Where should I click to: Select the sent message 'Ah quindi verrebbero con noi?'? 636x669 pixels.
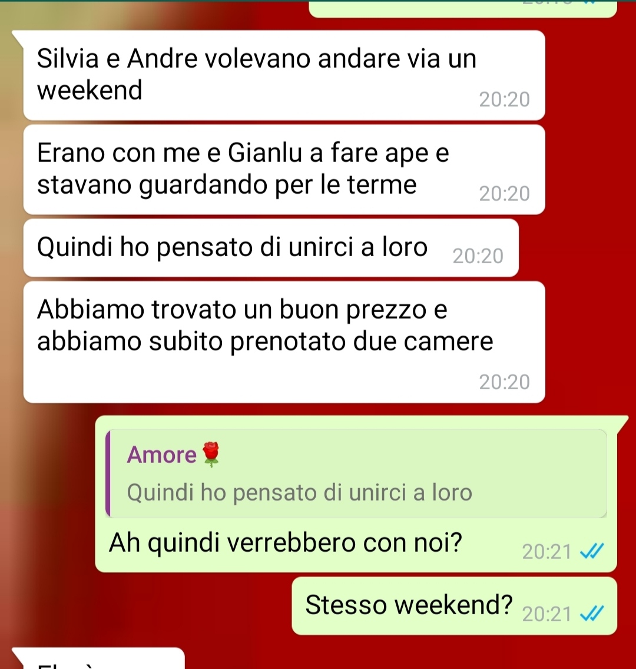(x=356, y=494)
